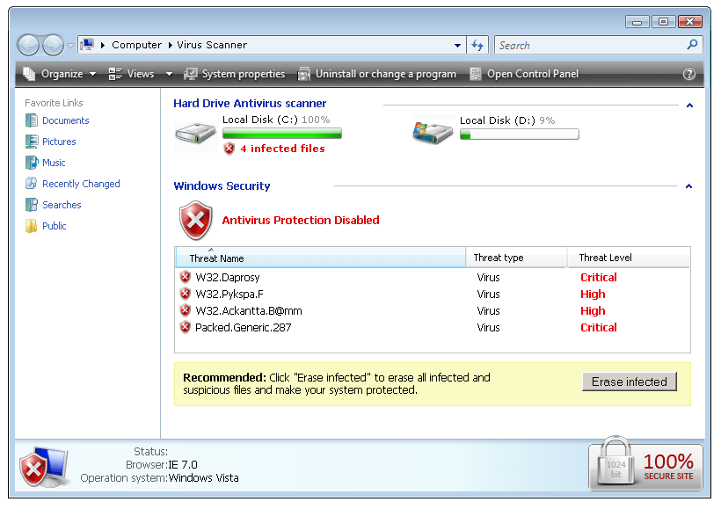Click the refresh arrows button
Viewport: 721px width, 509px height.
pos(477,45)
